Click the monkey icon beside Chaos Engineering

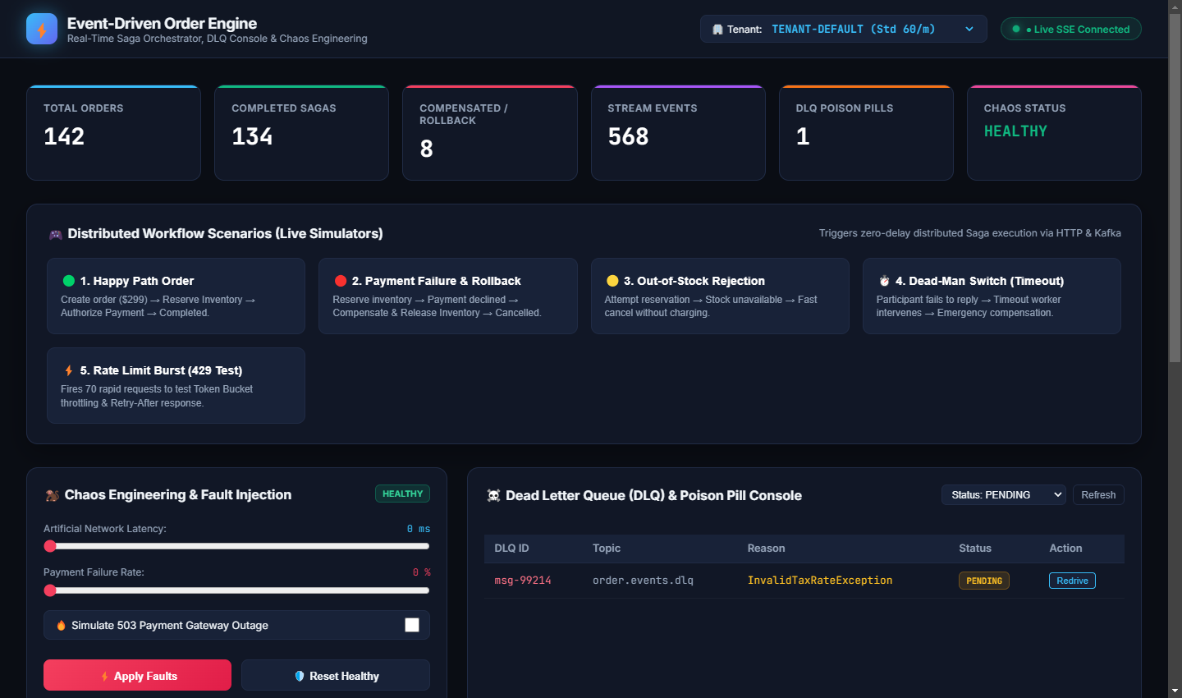(x=52, y=495)
